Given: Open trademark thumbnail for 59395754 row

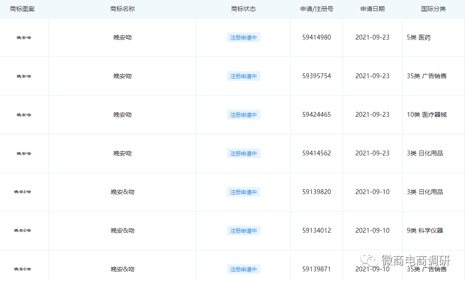Looking at the screenshot, I should tap(24, 76).
